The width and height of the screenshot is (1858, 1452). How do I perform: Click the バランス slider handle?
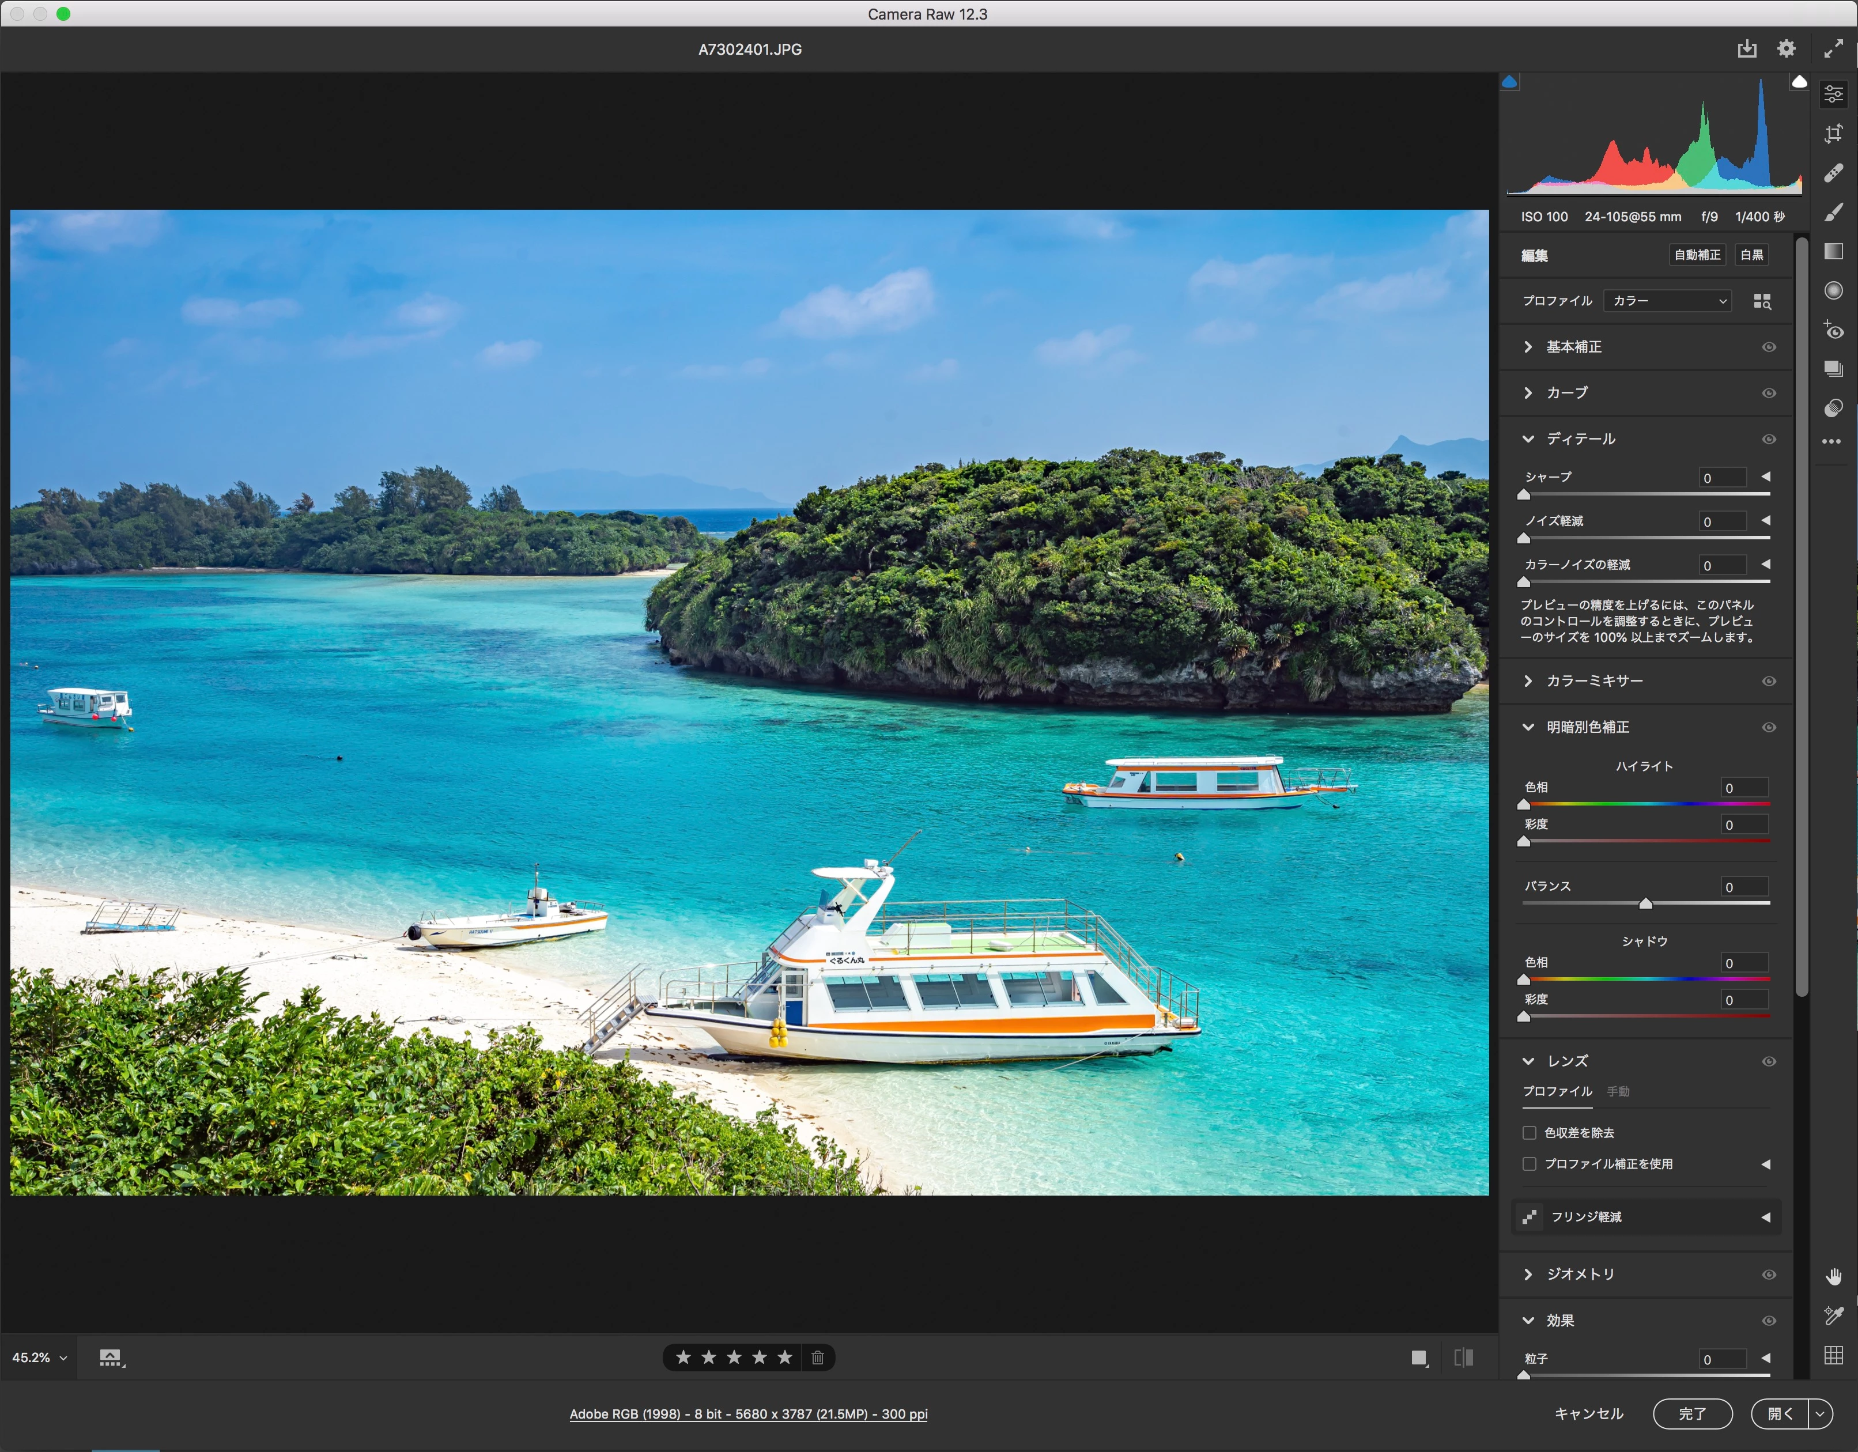click(x=1645, y=903)
